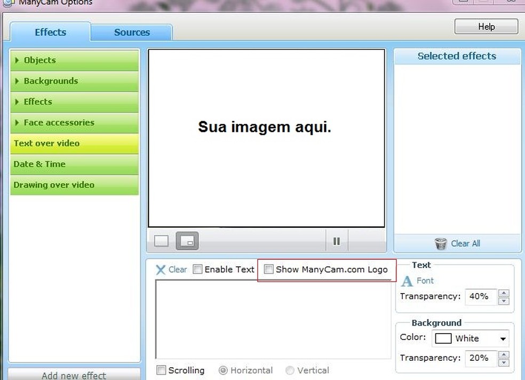Click the Selected effects header
525x380 pixels.
pyautogui.click(x=457, y=56)
